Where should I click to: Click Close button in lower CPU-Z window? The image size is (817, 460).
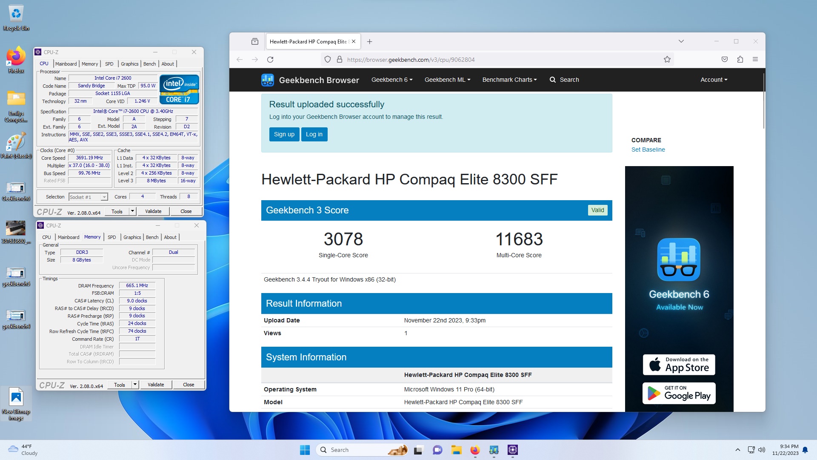pos(189,385)
